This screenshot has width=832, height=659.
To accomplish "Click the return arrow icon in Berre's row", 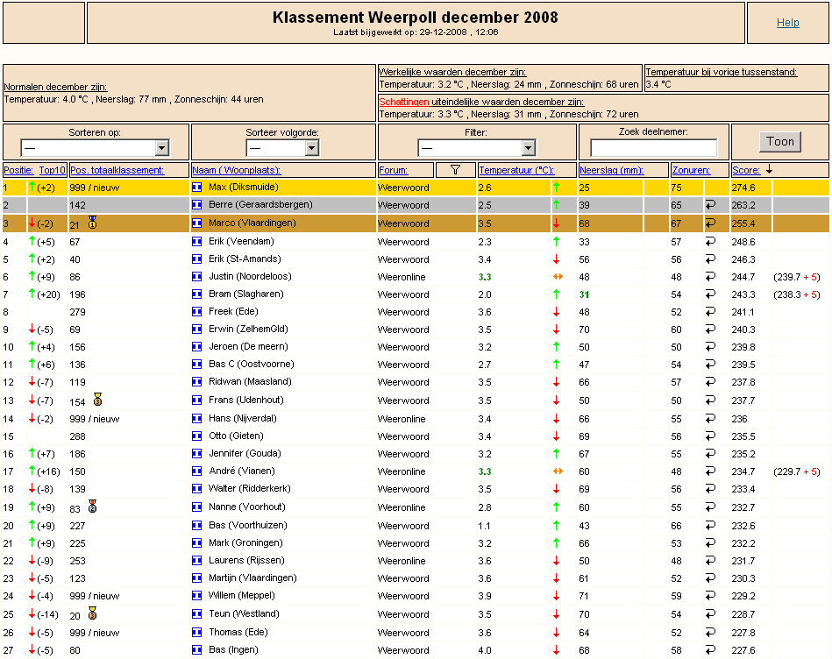I will click(710, 205).
